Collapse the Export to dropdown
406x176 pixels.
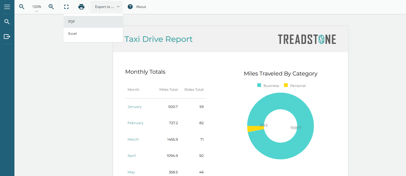pos(106,7)
